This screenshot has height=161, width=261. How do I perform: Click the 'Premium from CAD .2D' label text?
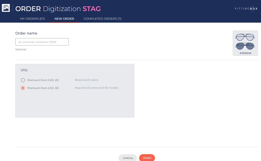coord(43,80)
